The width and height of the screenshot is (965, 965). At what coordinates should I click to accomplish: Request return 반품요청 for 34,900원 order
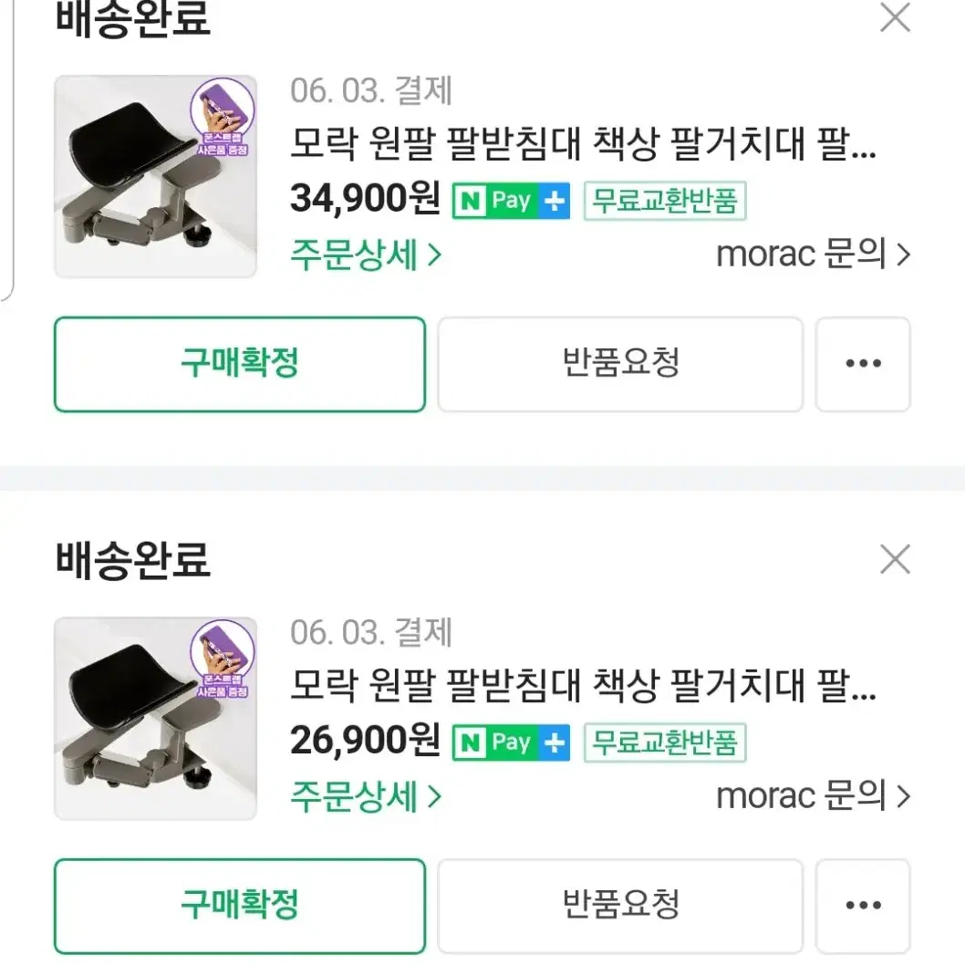[620, 364]
